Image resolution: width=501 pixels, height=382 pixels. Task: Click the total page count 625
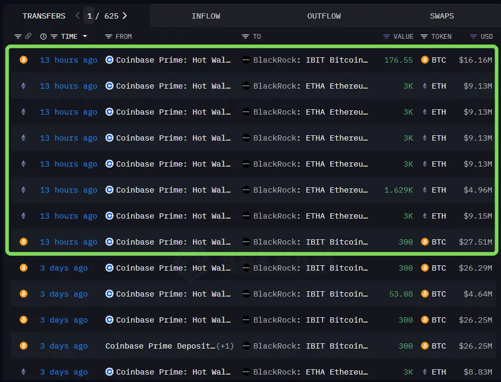coord(111,16)
